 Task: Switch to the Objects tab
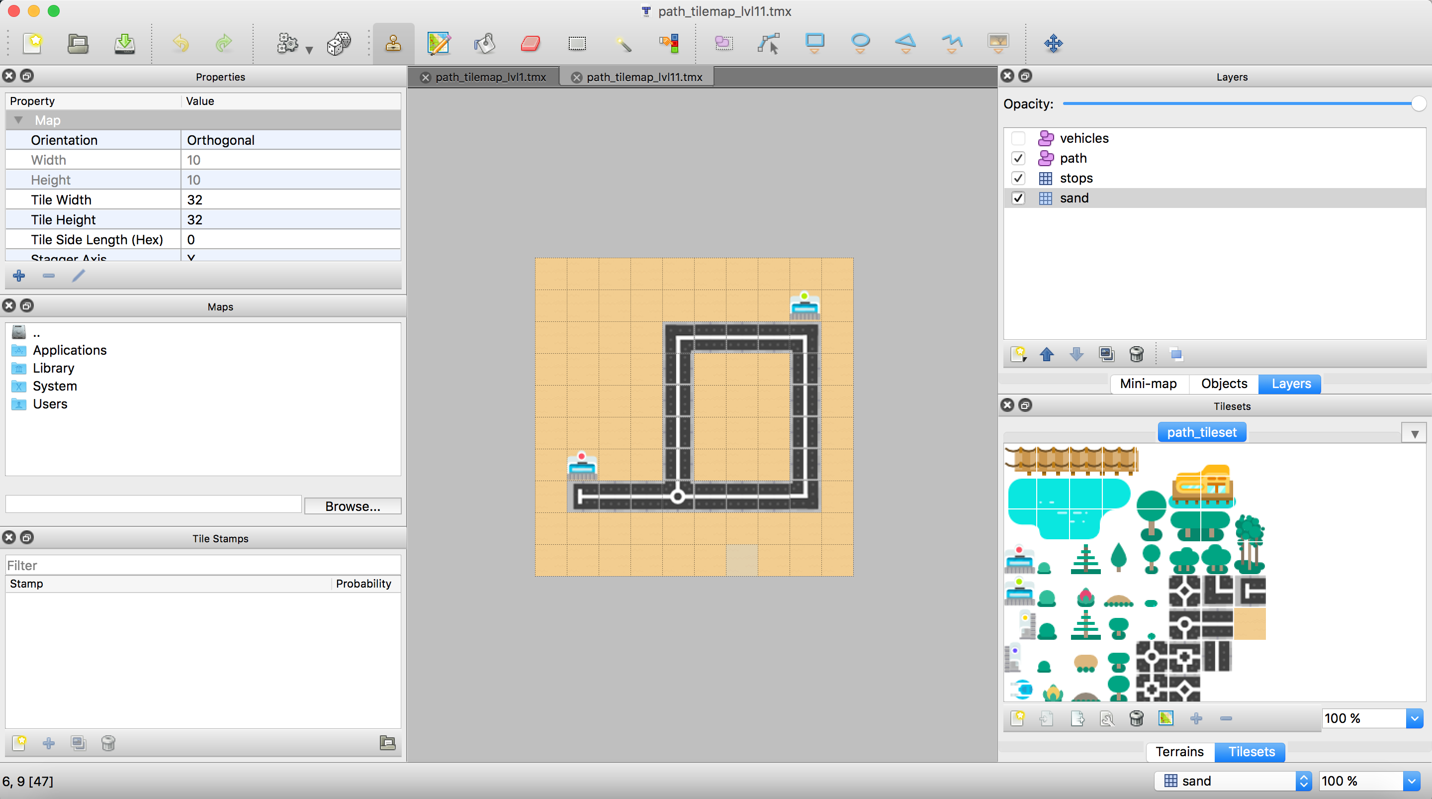coord(1224,384)
